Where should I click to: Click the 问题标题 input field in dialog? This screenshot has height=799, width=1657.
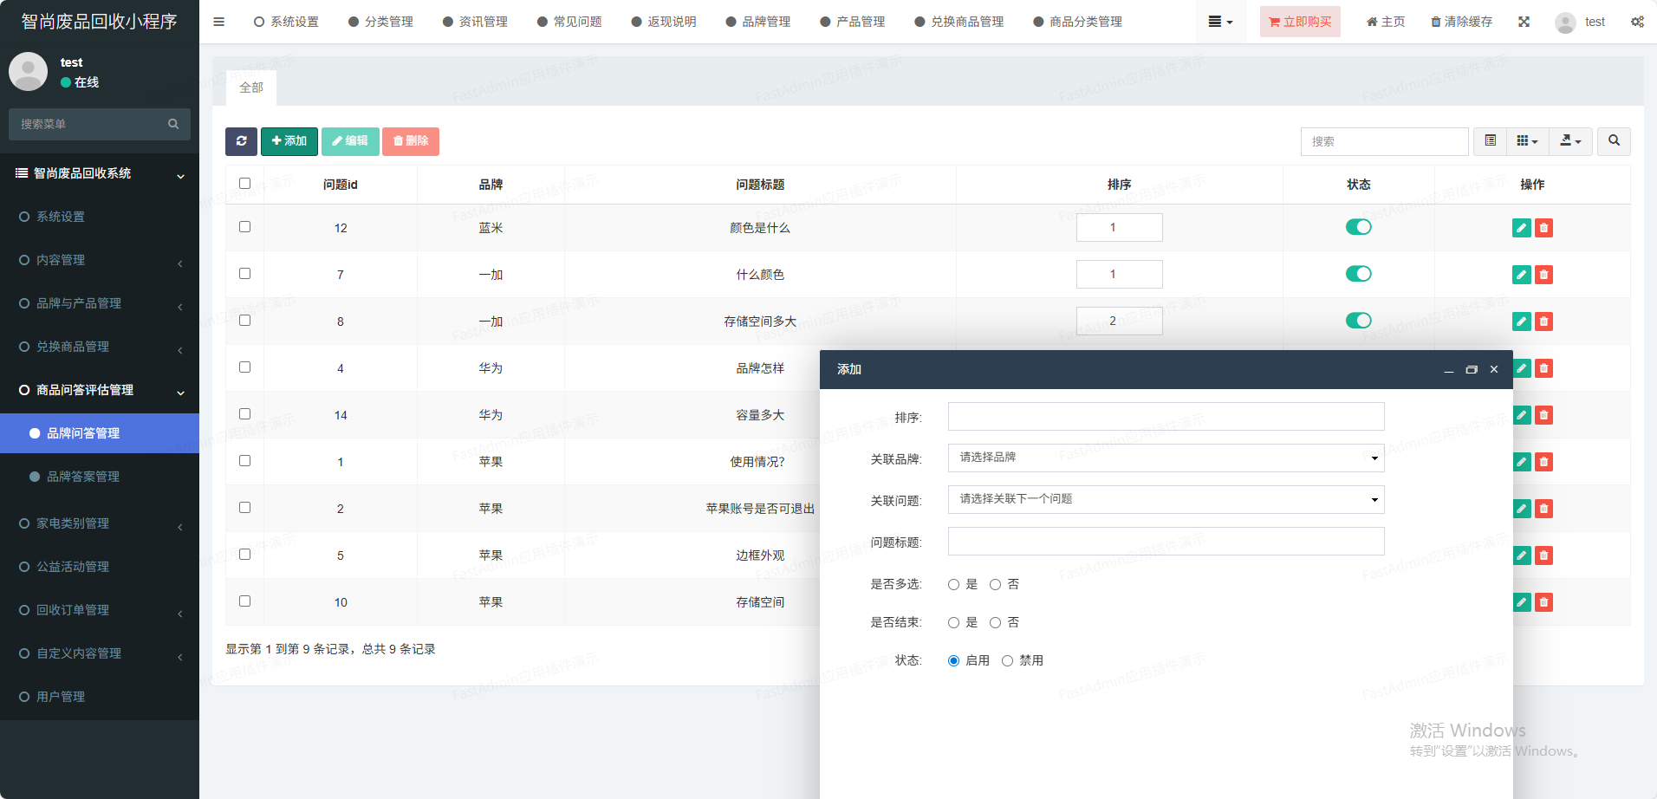pyautogui.click(x=1166, y=542)
